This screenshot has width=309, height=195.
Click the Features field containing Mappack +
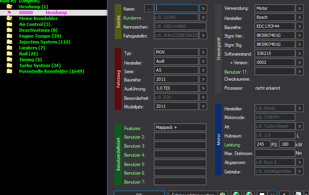pyautogui.click(x=180, y=127)
